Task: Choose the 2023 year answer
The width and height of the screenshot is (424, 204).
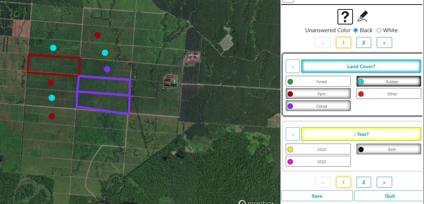Action: click(x=318, y=161)
